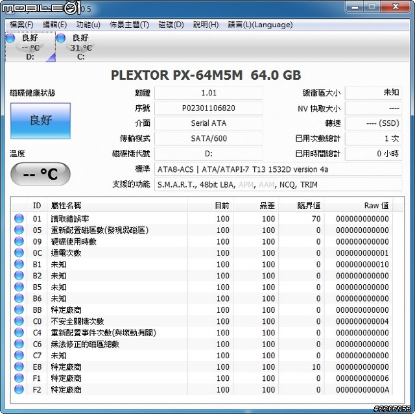Select the 重新配置磁區數(發現弱磁區) row
The height and width of the screenshot is (414, 415).
[202, 230]
